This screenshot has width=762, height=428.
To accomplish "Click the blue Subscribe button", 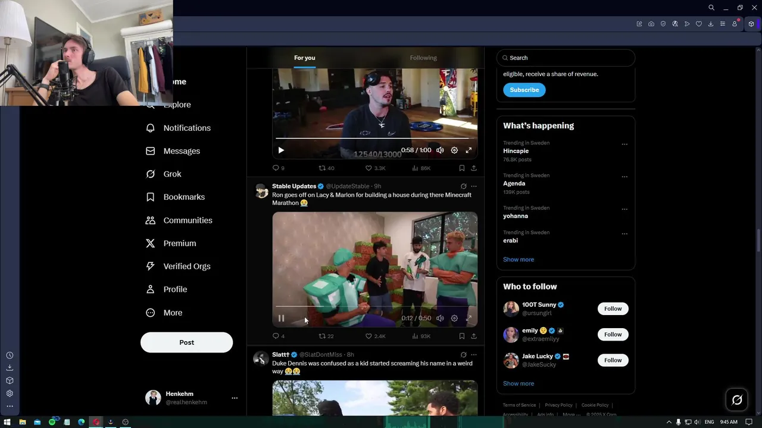I will tap(524, 90).
